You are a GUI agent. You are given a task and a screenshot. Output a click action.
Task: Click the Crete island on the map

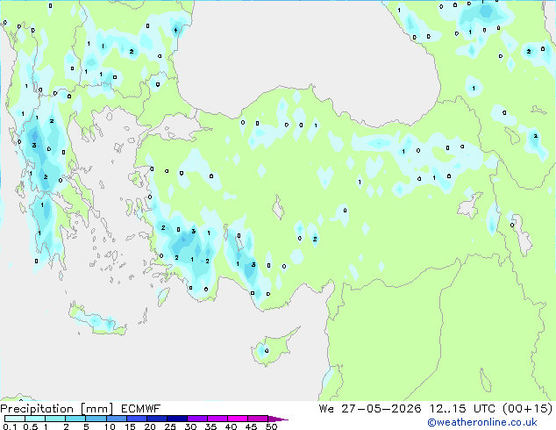click(96, 320)
